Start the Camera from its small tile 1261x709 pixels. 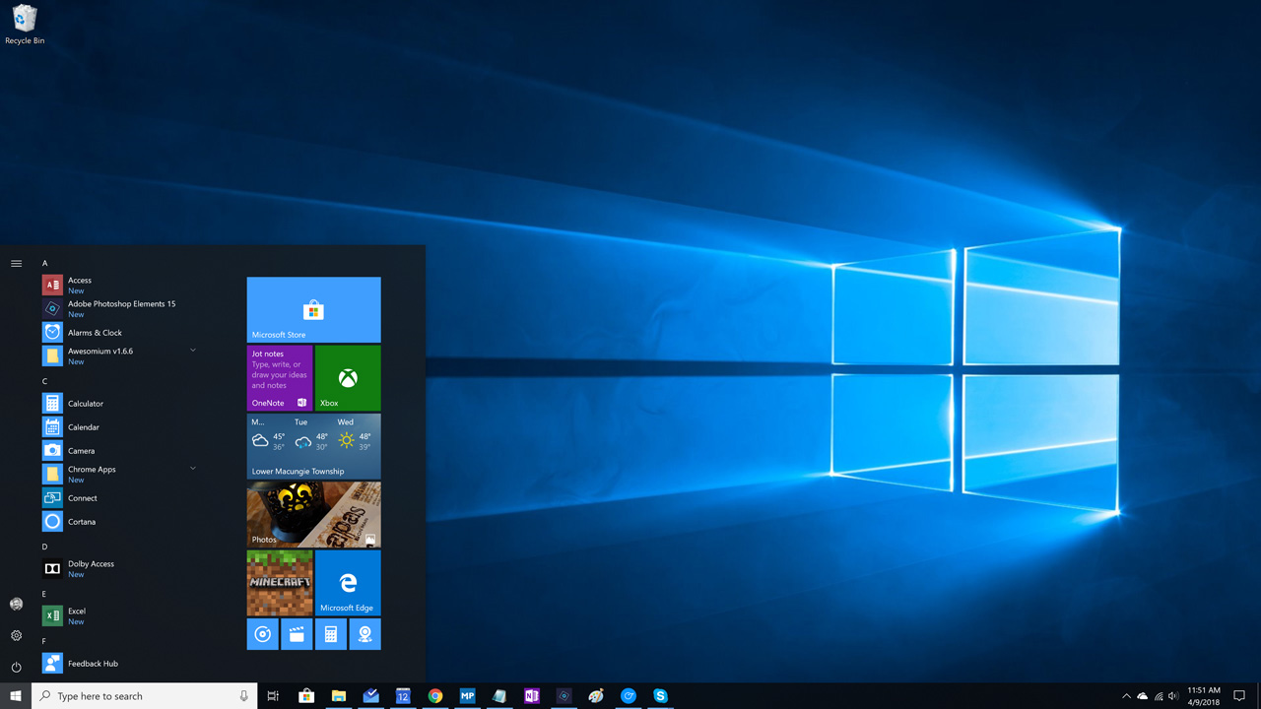pyautogui.click(x=365, y=634)
